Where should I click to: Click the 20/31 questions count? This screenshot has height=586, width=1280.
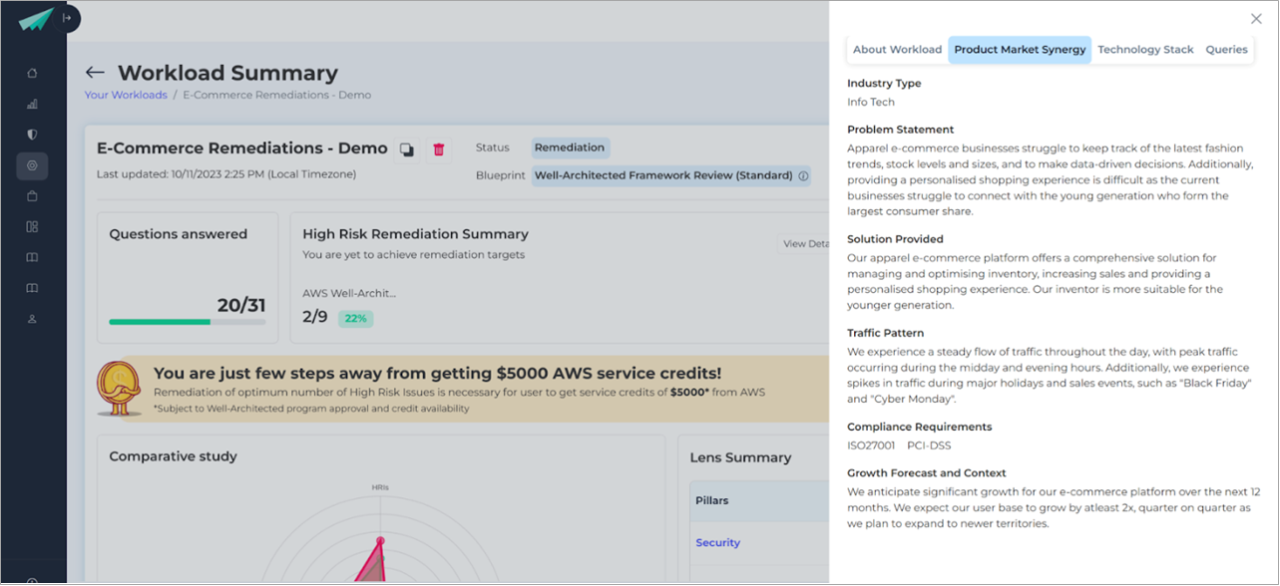[x=241, y=305]
